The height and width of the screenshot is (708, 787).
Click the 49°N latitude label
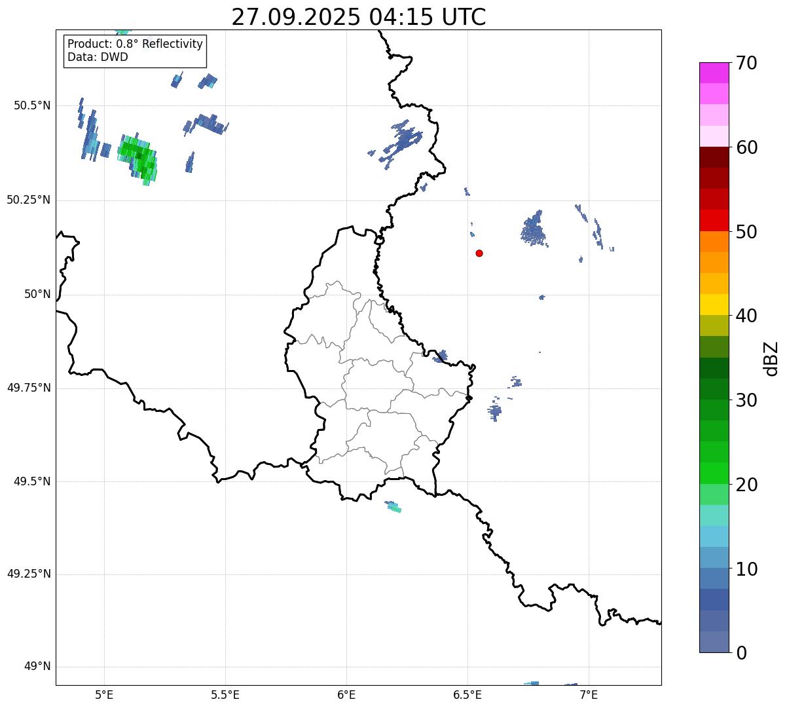tap(37, 667)
